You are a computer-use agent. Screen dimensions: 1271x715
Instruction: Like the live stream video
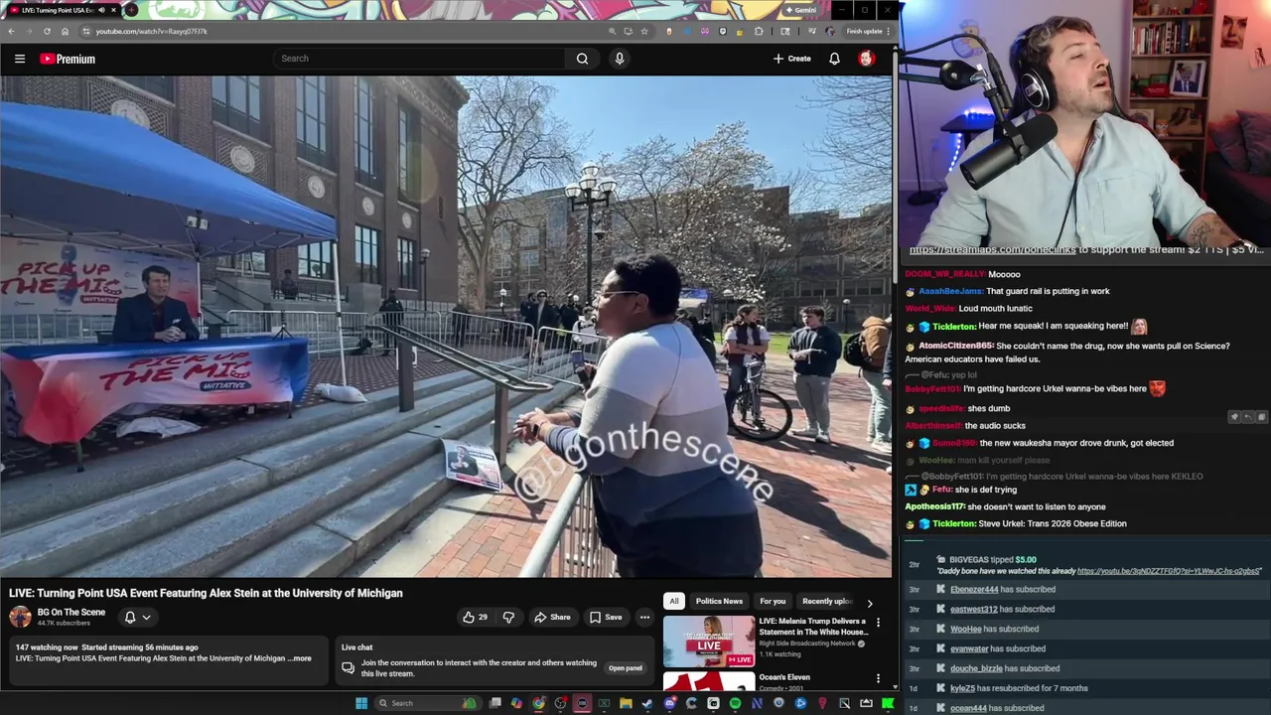pos(475,618)
